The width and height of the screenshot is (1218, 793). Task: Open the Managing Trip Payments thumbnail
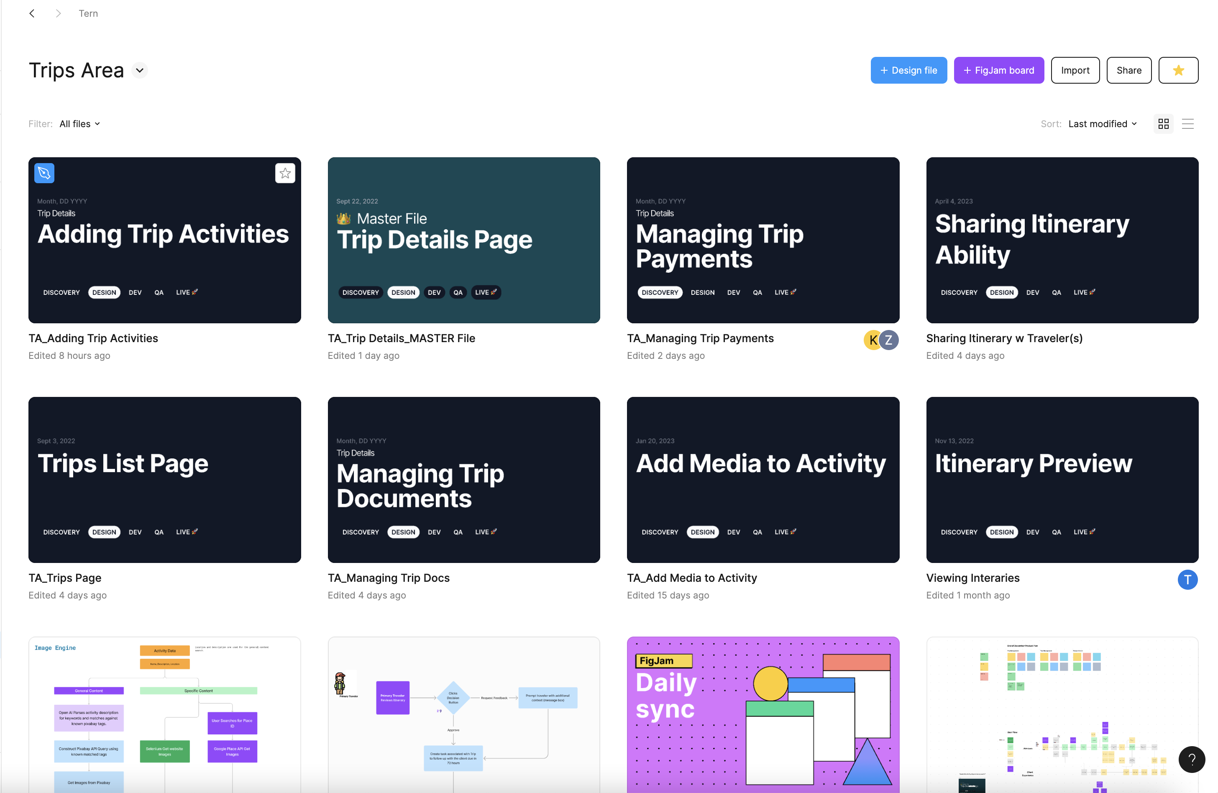coord(763,240)
